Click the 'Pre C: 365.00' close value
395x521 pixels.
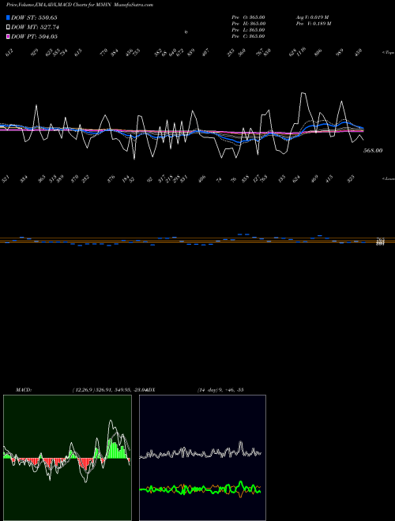tap(248, 36)
